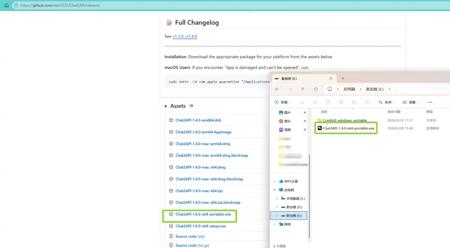Select Chat2API-1.4.0-x64-portable.exe in Explorer
The width and height of the screenshot is (450, 248).
point(346,128)
